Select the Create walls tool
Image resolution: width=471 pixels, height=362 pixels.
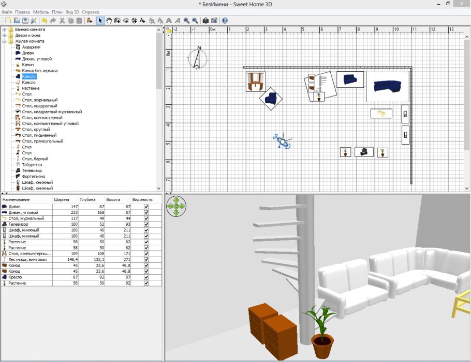117,21
